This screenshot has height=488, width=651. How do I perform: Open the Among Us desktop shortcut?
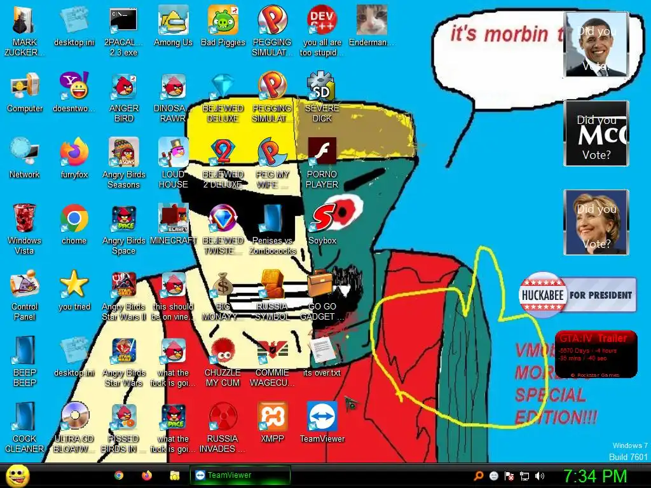[x=173, y=25]
